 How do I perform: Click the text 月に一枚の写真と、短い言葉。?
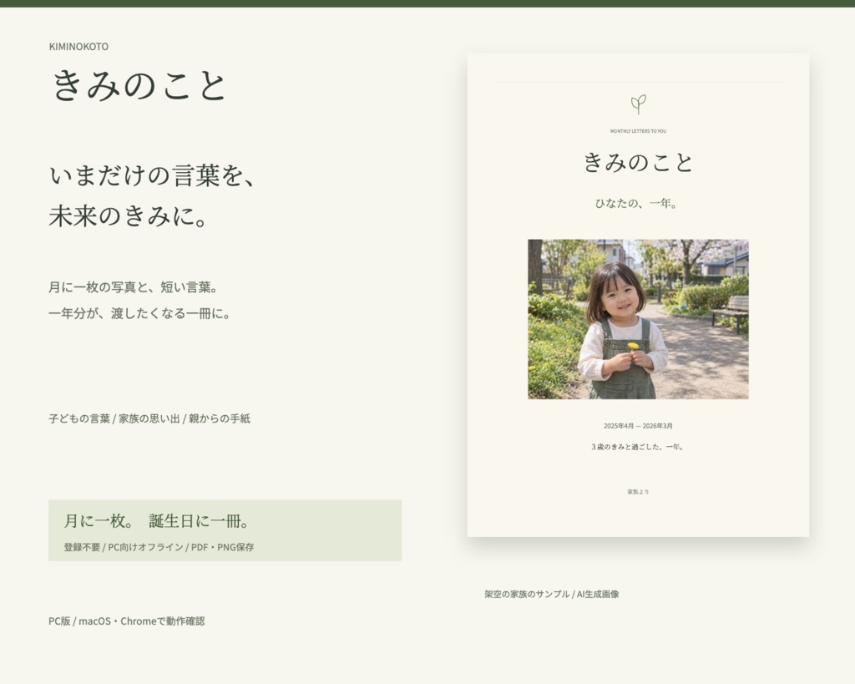pyautogui.click(x=134, y=287)
